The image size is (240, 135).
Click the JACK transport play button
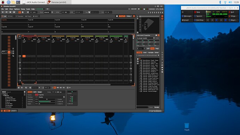216,20
